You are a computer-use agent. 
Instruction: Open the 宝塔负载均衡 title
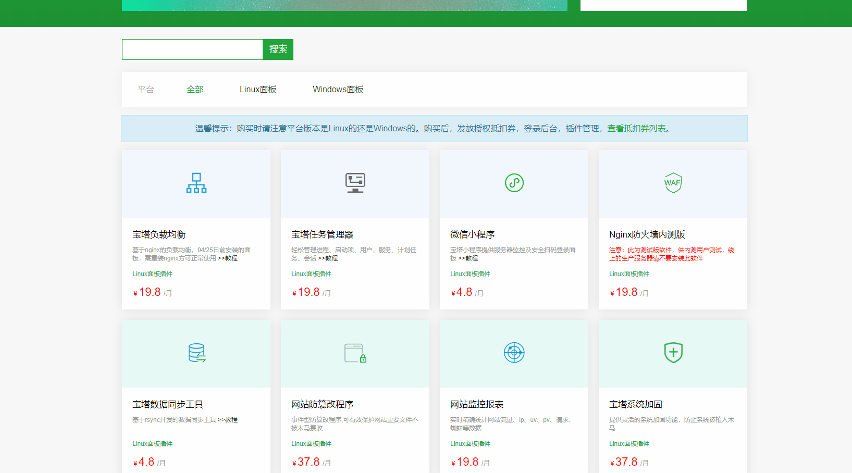pyautogui.click(x=159, y=234)
